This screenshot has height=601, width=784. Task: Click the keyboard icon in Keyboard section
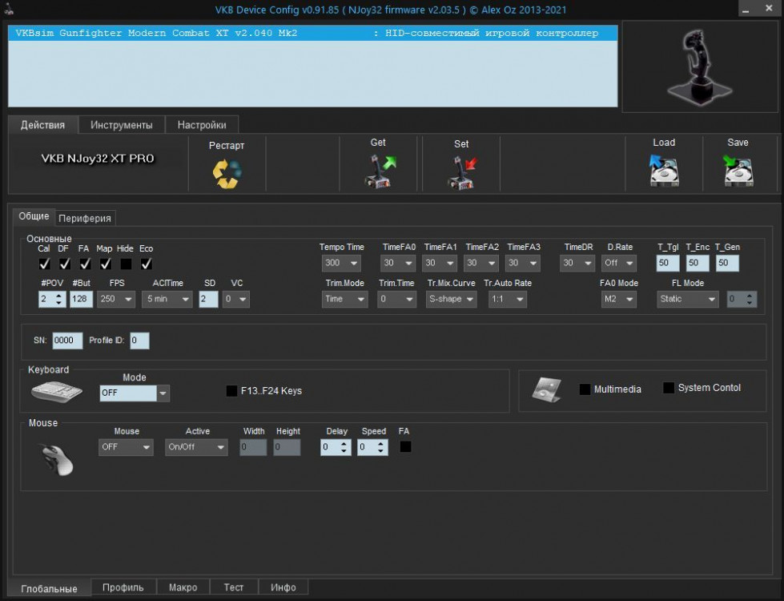pyautogui.click(x=57, y=393)
